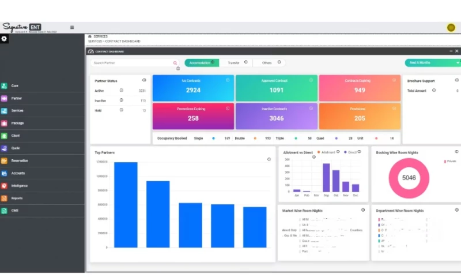
Task: Open the Inactive Contracts 3046 card
Action: [x=277, y=116]
